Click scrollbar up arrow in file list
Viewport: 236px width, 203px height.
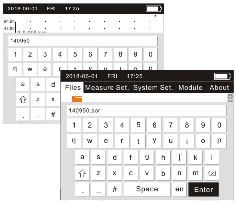click(230, 96)
